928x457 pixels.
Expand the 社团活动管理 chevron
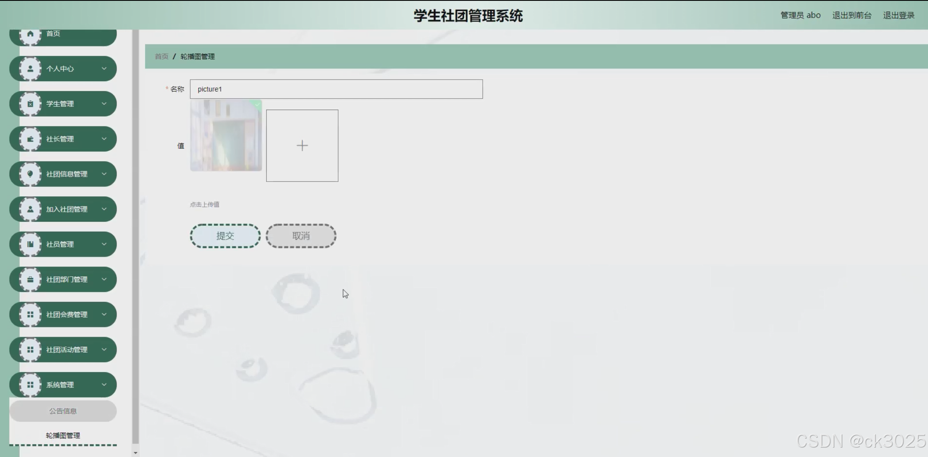104,350
